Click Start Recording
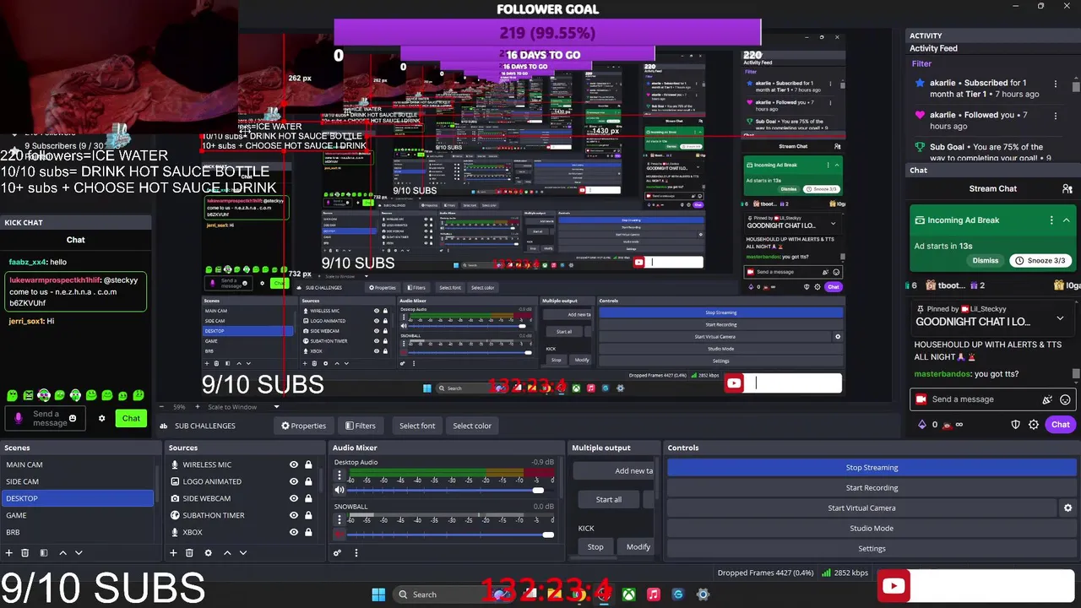The width and height of the screenshot is (1081, 608). 872,488
